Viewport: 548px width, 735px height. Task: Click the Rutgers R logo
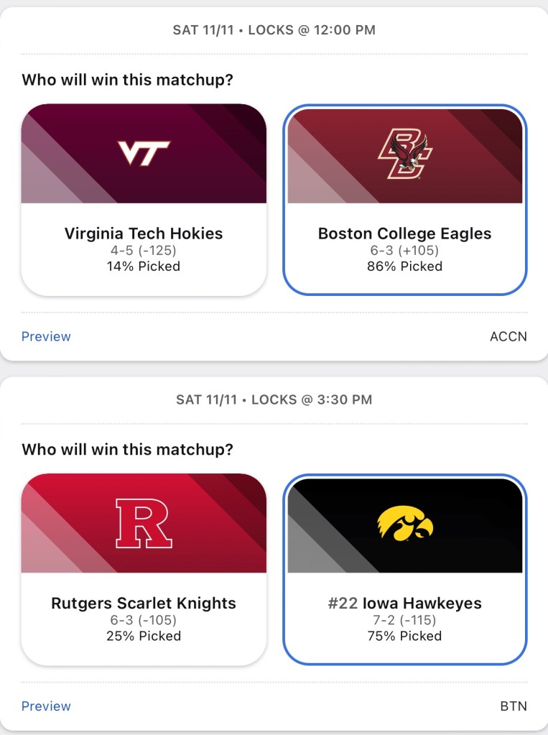tap(144, 523)
